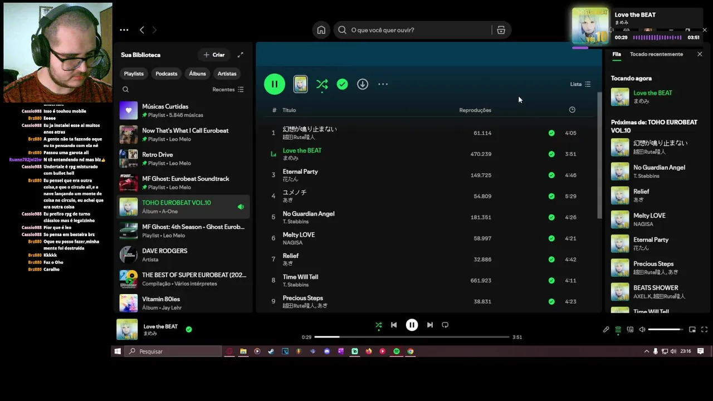Pause the album with the big green button

click(x=275, y=84)
